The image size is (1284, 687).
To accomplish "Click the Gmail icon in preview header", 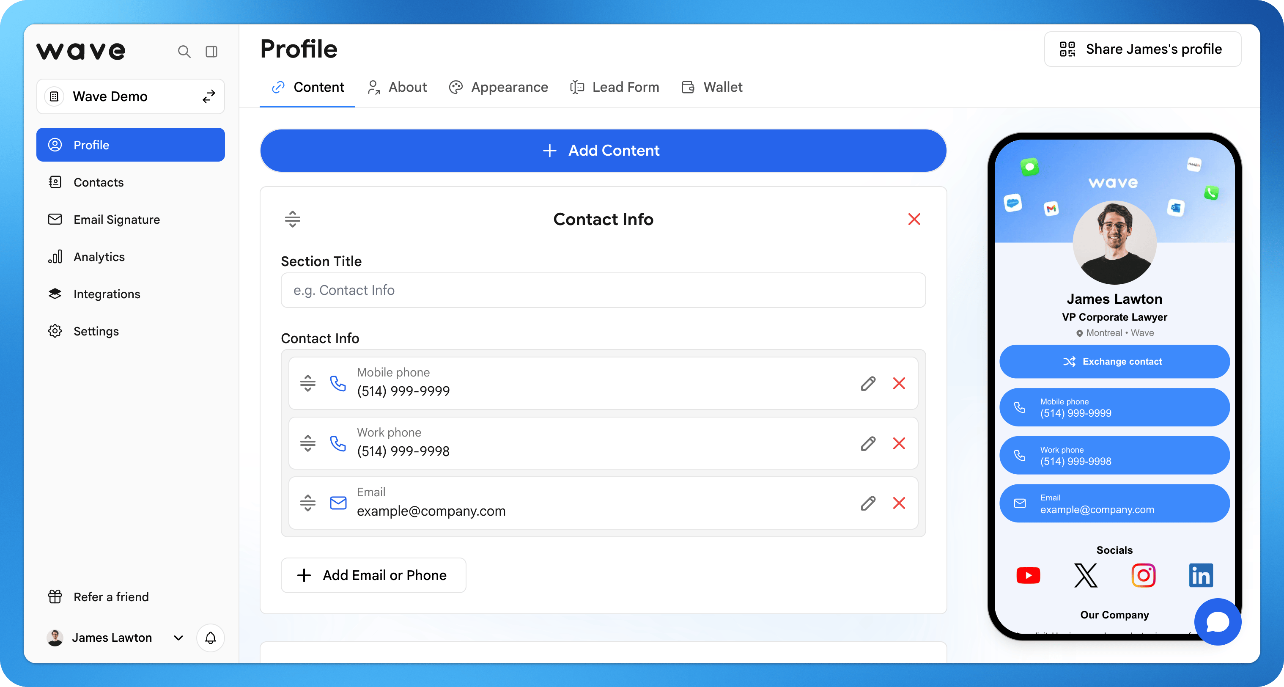I will [1051, 209].
